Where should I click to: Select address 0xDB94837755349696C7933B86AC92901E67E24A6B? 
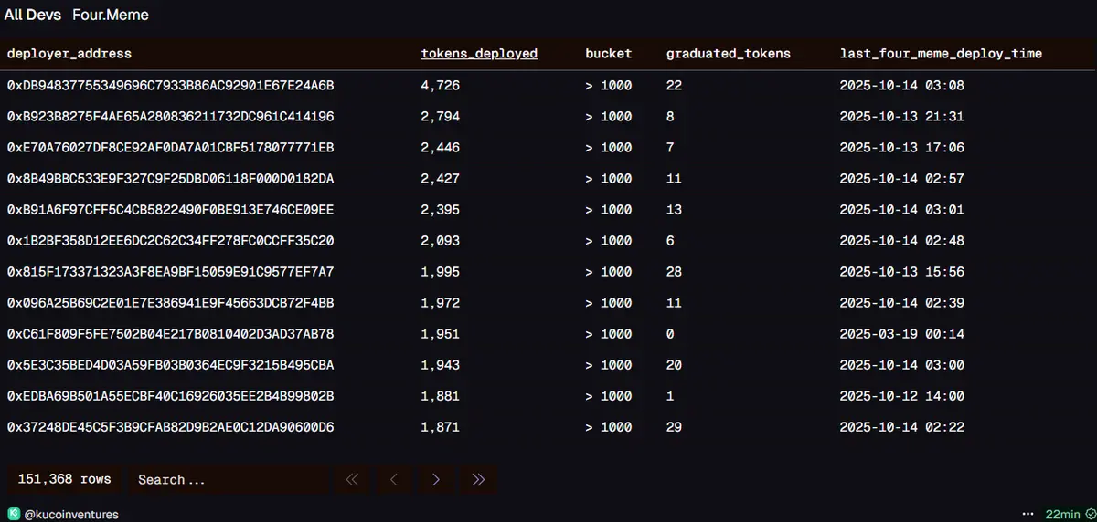point(170,86)
